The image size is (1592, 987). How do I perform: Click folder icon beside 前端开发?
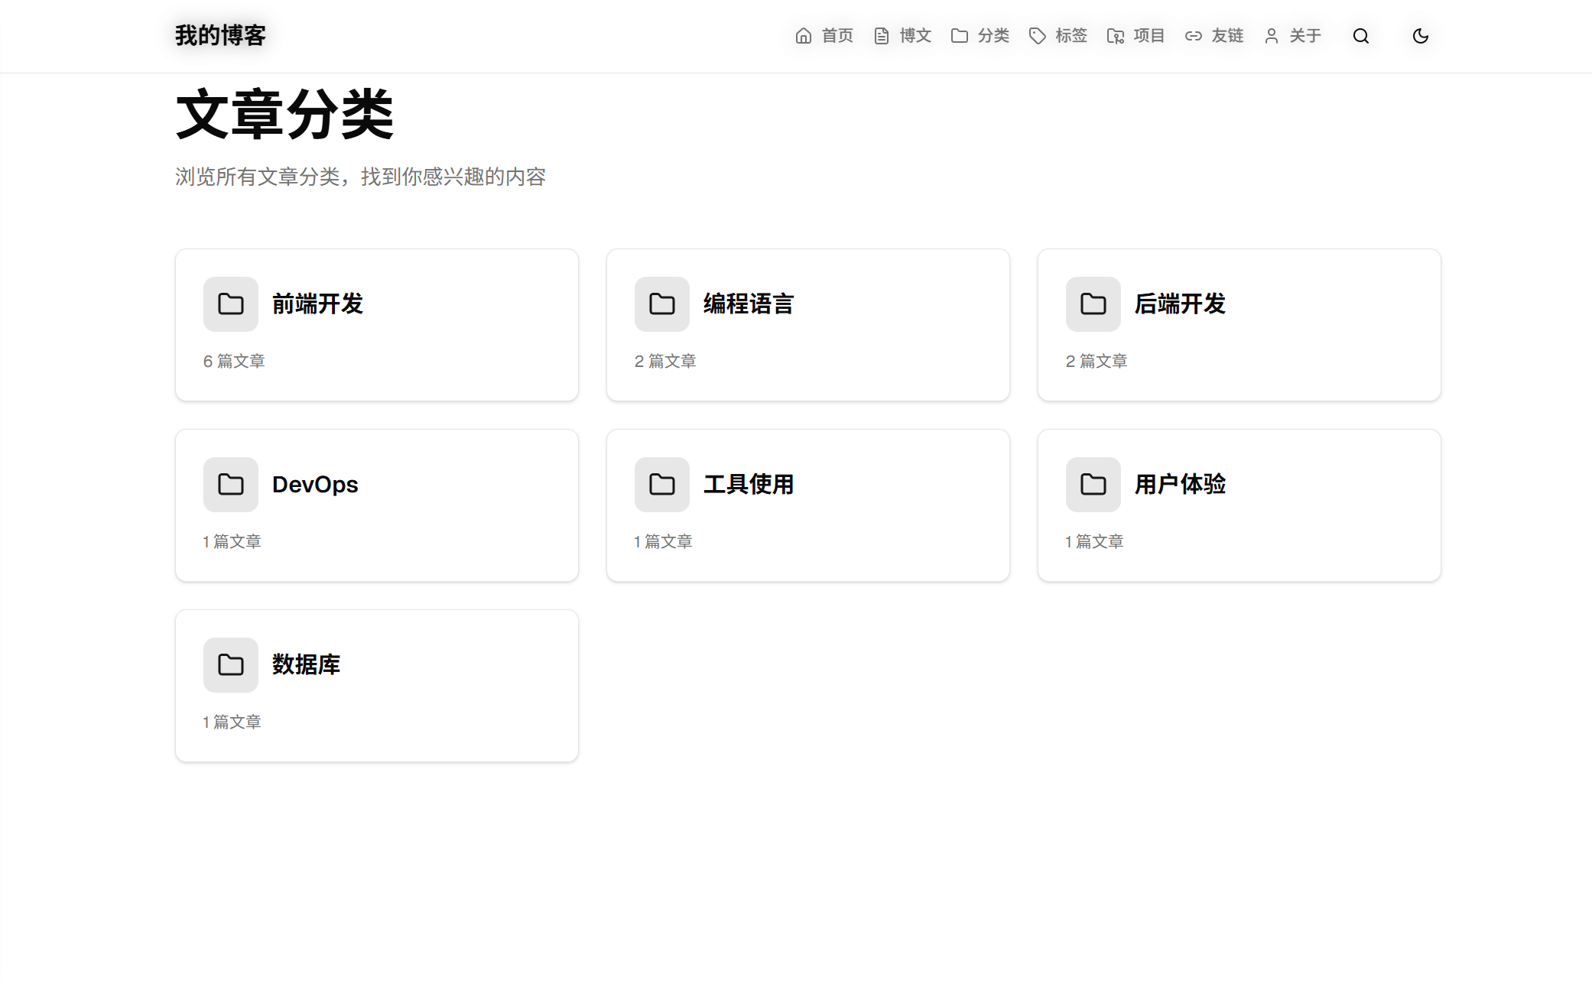point(230,304)
